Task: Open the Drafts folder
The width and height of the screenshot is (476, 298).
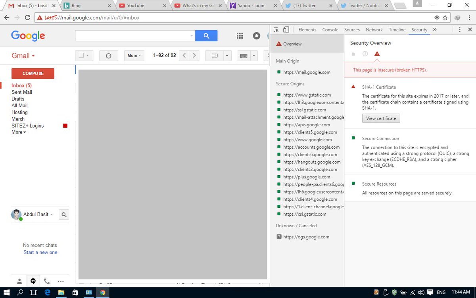Action: point(18,99)
